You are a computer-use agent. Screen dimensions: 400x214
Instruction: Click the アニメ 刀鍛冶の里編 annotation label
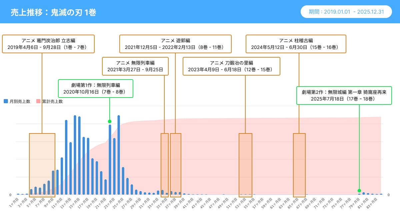point(231,66)
